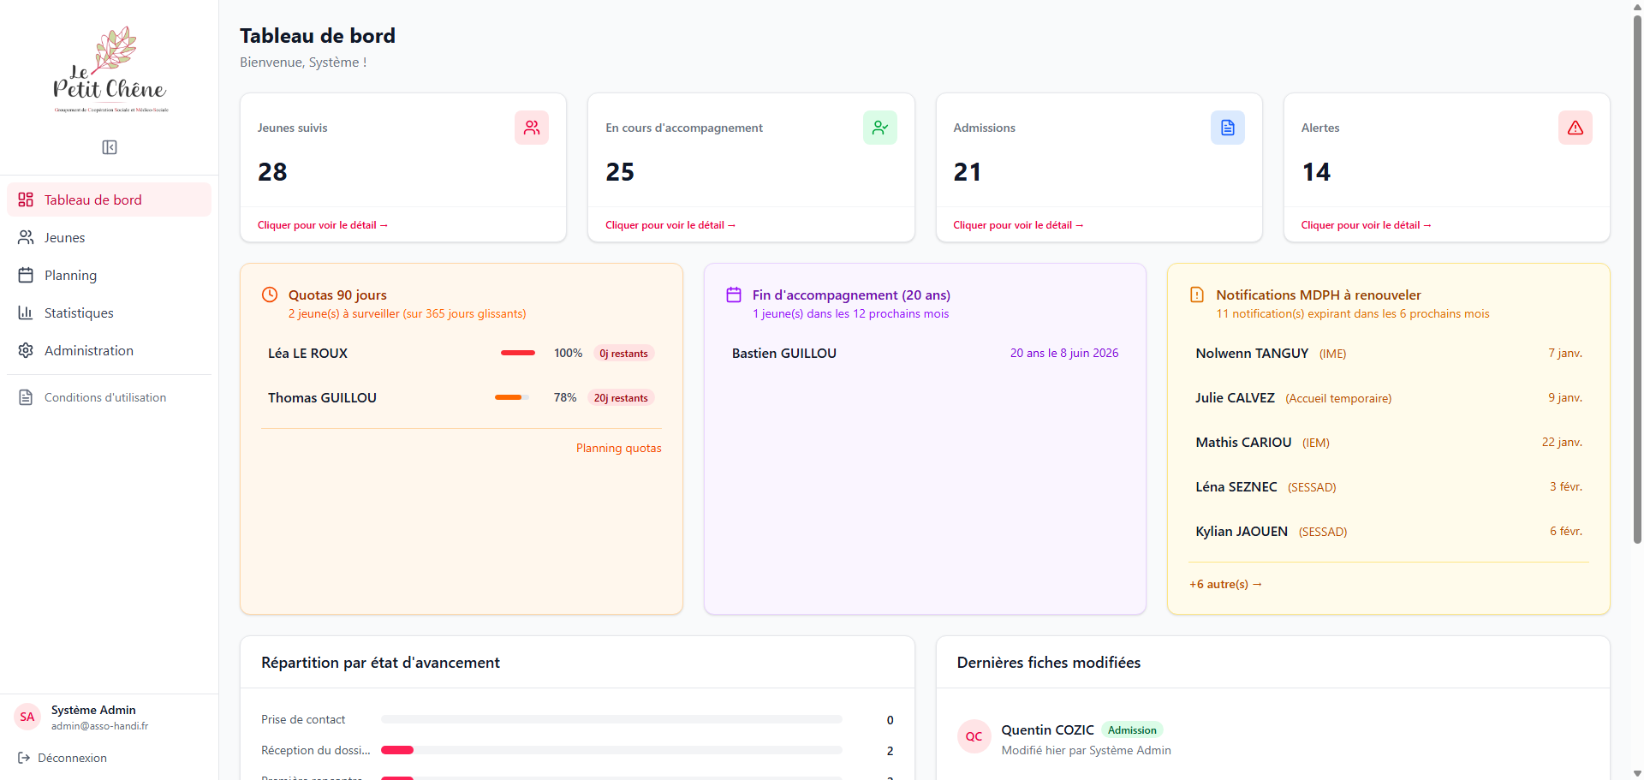View detail of Alertes card
The width and height of the screenshot is (1644, 780).
pyautogui.click(x=1366, y=225)
